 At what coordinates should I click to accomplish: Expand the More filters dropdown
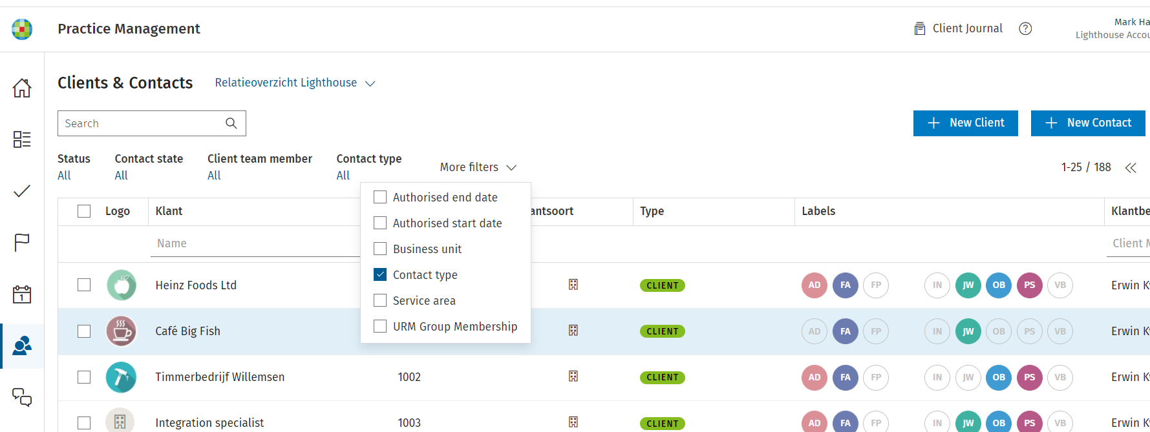pyautogui.click(x=478, y=167)
